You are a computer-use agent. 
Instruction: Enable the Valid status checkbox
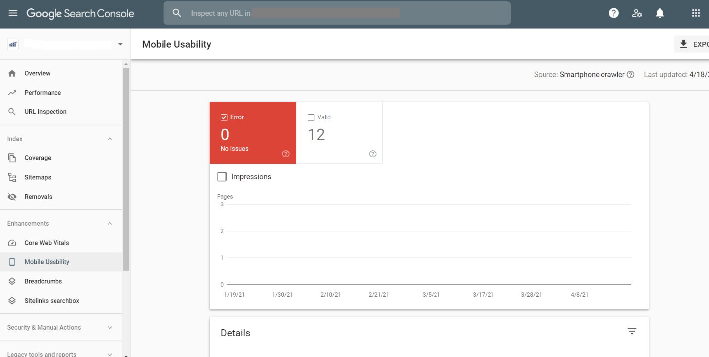point(311,117)
